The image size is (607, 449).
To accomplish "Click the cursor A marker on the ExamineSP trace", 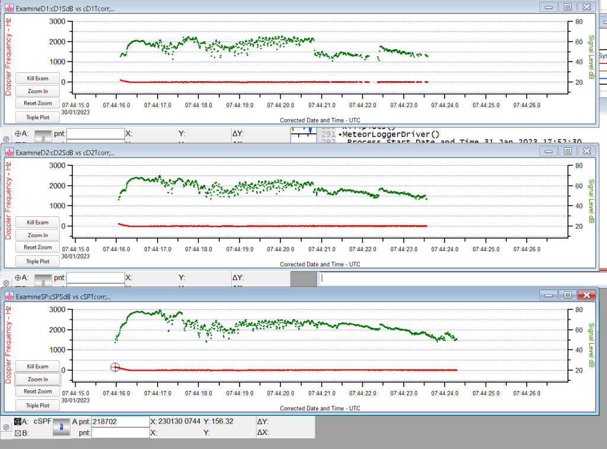I will tap(115, 367).
